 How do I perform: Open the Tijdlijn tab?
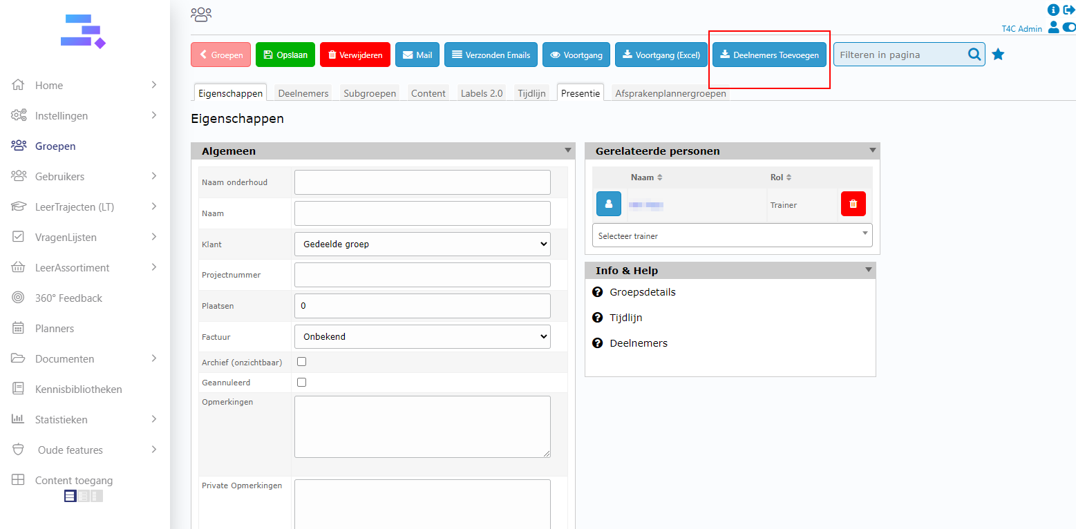coord(533,93)
